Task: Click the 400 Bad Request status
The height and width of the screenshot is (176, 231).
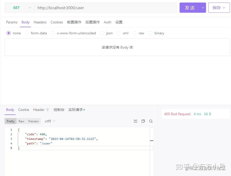Action: [177, 114]
